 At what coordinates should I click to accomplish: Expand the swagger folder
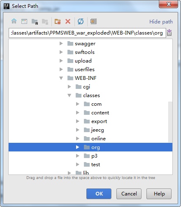[x=61, y=44]
